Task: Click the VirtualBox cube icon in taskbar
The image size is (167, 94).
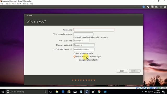Action: pyautogui.click(x=87, y=92)
